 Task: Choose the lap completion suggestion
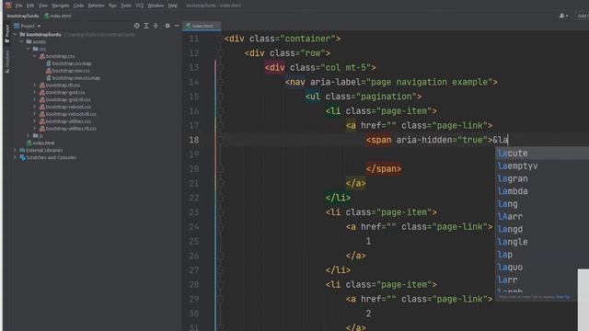coord(542,255)
